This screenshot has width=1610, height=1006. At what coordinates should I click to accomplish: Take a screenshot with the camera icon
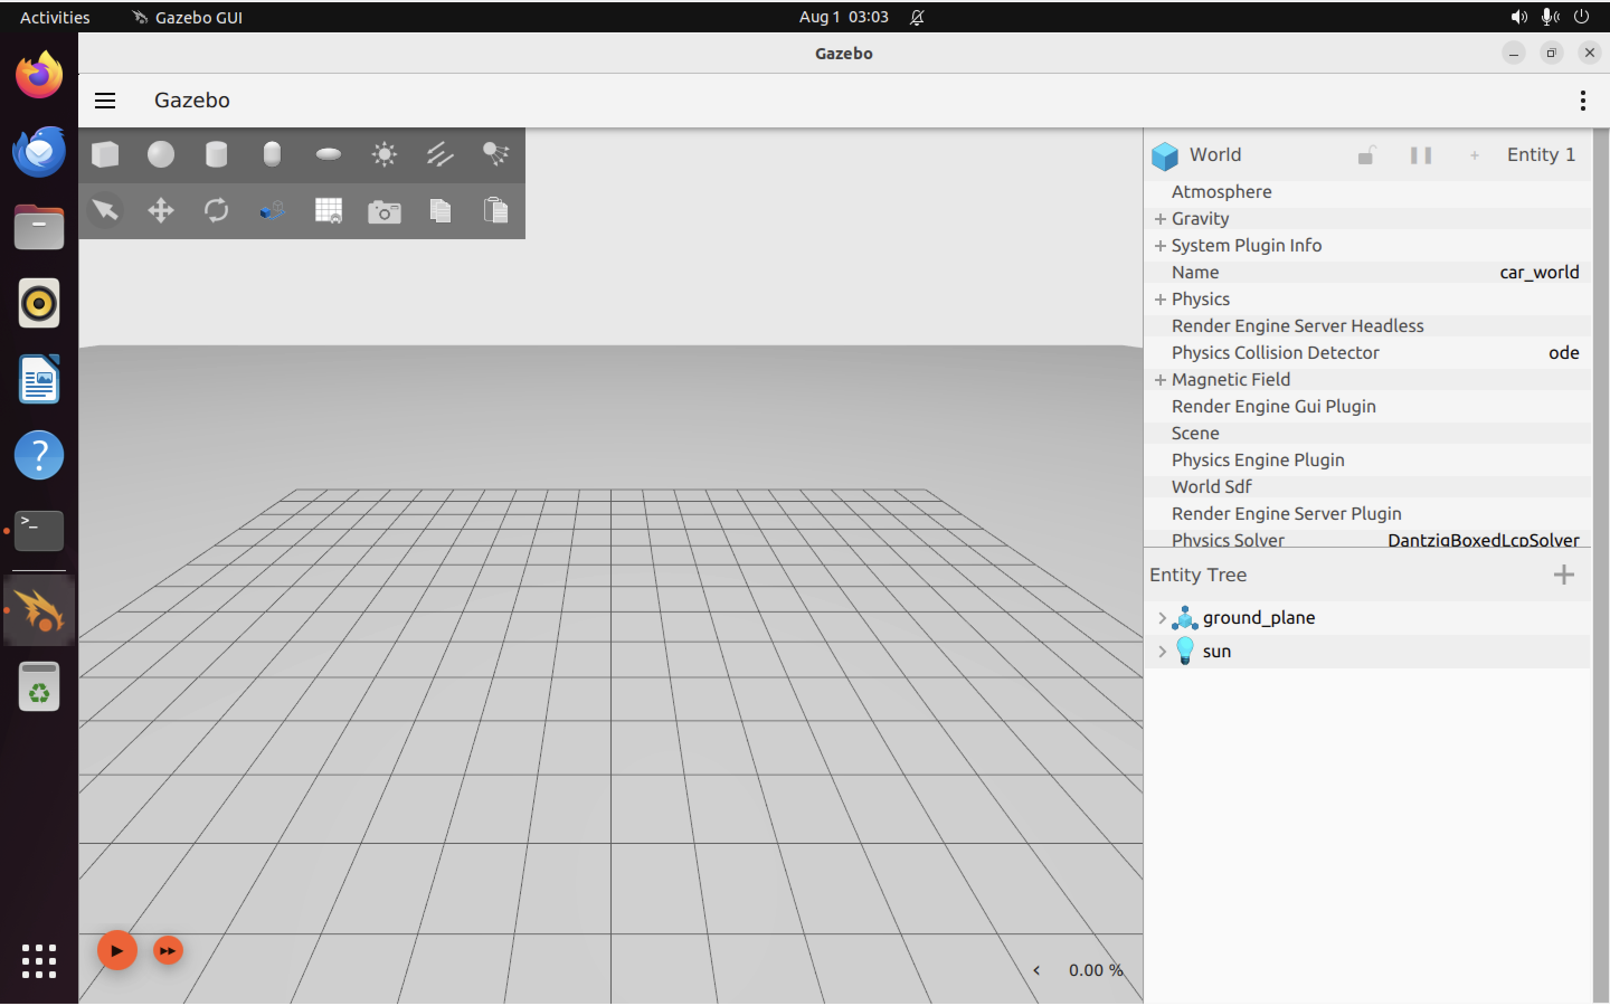(384, 212)
